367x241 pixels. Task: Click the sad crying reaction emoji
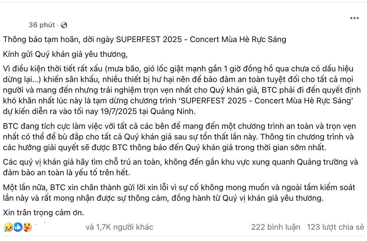[x=8, y=227]
